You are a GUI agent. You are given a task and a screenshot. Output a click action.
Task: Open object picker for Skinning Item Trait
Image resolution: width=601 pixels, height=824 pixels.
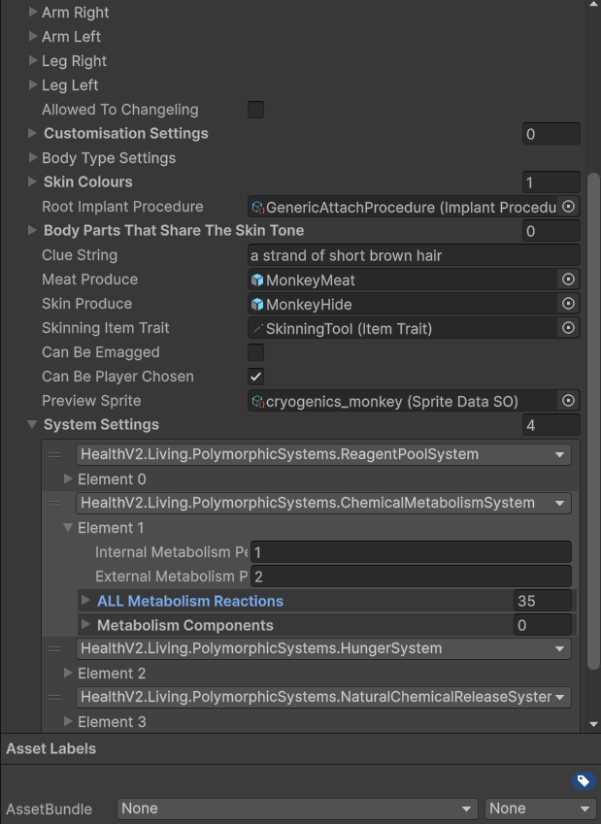click(x=568, y=328)
